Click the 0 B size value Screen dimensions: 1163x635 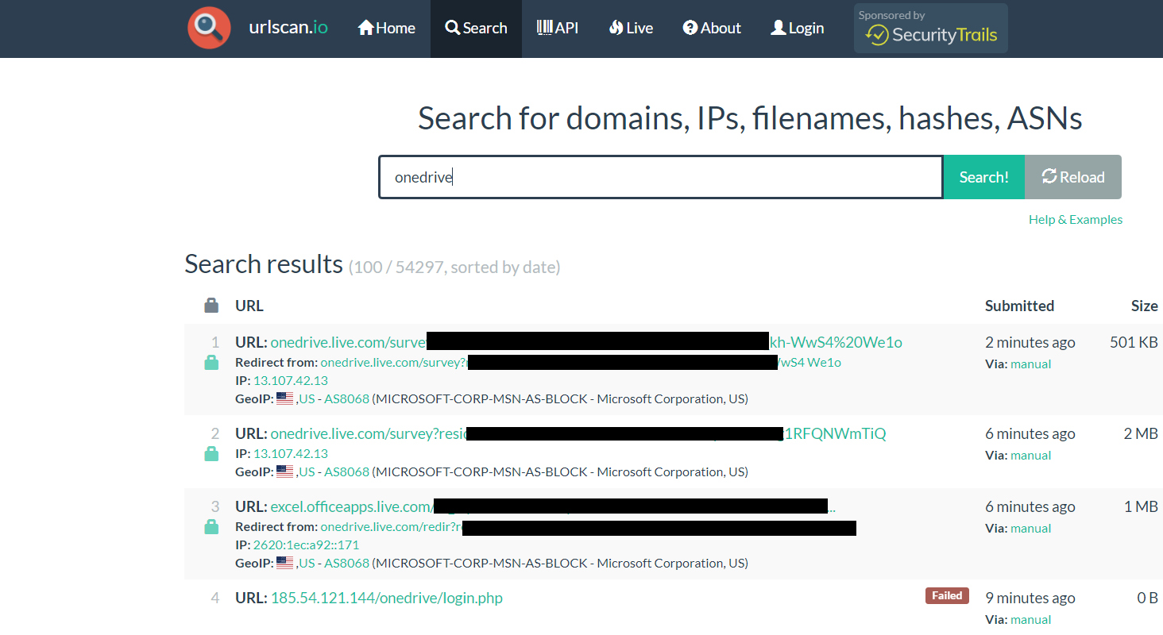tap(1148, 598)
